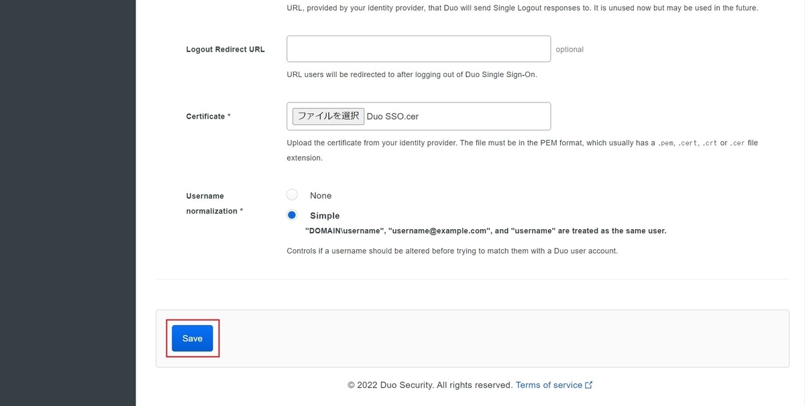Screen dimensions: 805x406
Task: Click the "Controls if a username" description text
Action: [451, 251]
